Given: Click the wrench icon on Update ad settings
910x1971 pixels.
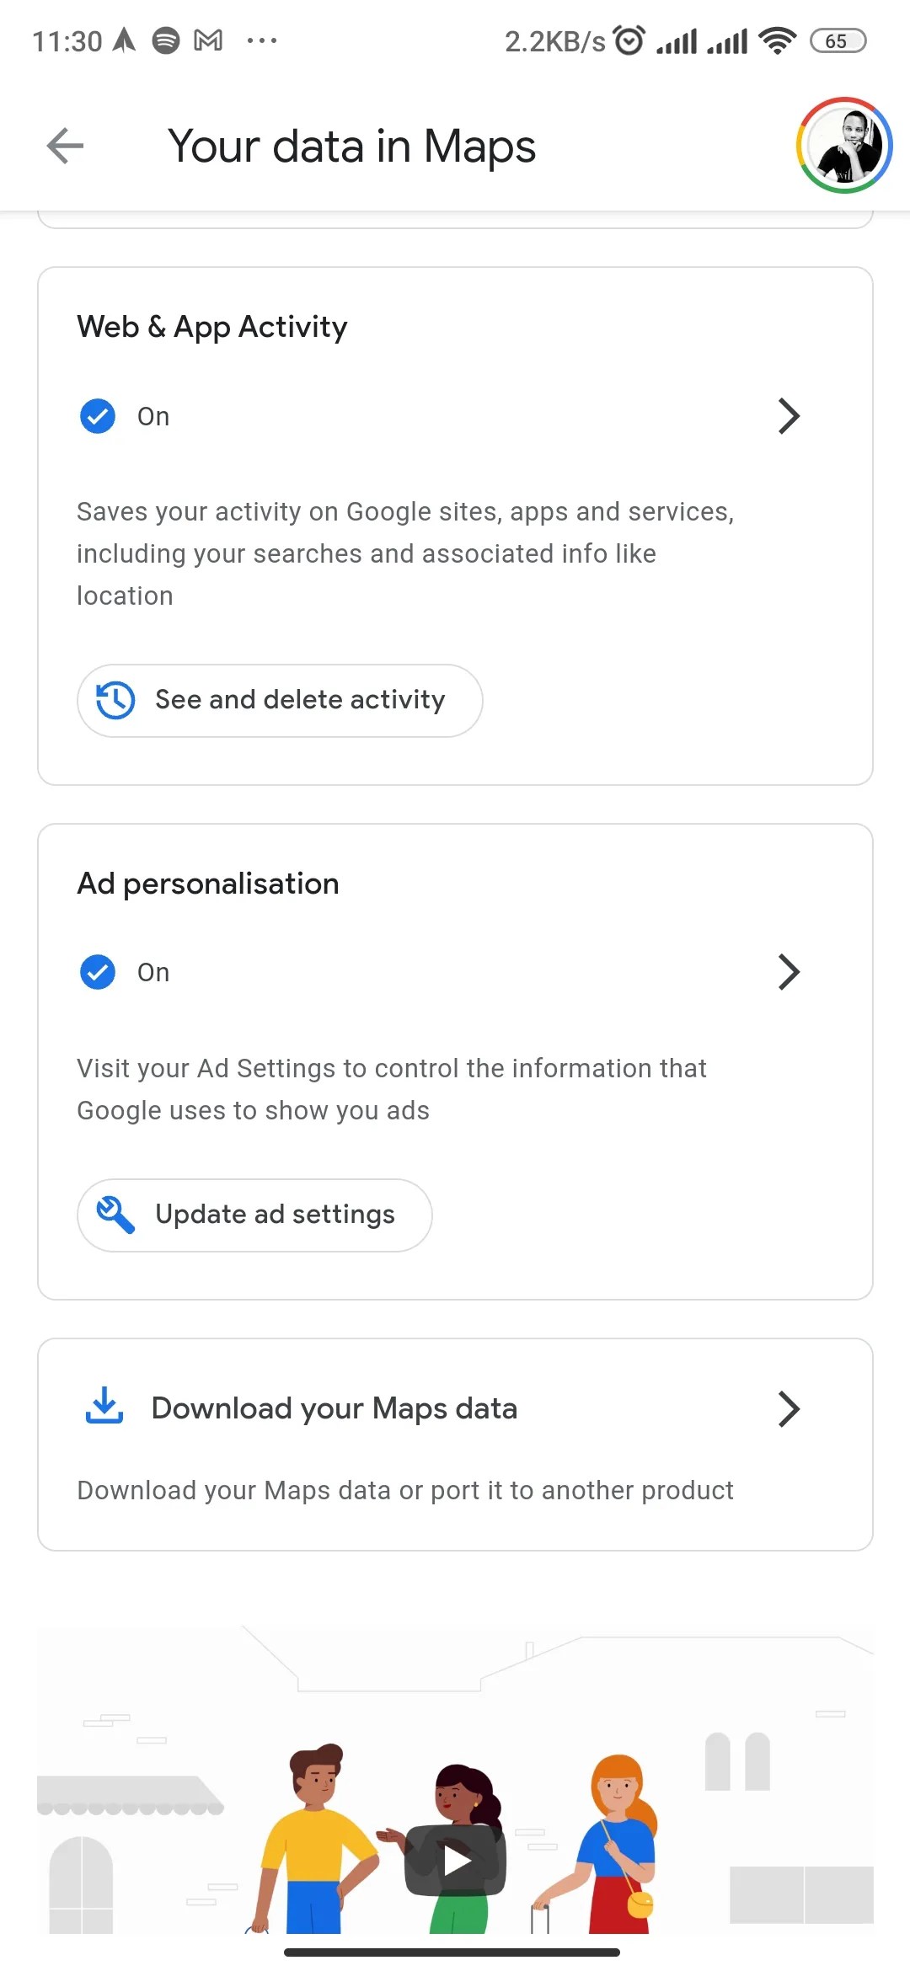Looking at the screenshot, I should point(115,1214).
